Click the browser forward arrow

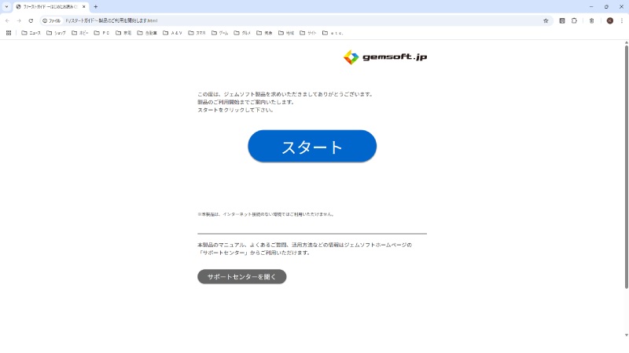[x=19, y=20]
